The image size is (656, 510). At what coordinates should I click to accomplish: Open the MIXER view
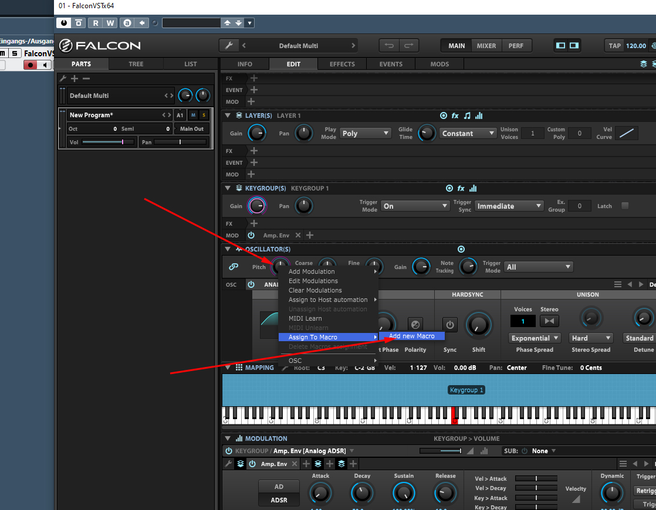[x=486, y=46]
